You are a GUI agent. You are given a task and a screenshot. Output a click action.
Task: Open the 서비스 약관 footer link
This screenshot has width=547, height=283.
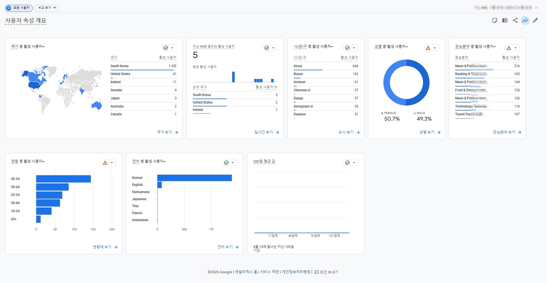coord(270,272)
